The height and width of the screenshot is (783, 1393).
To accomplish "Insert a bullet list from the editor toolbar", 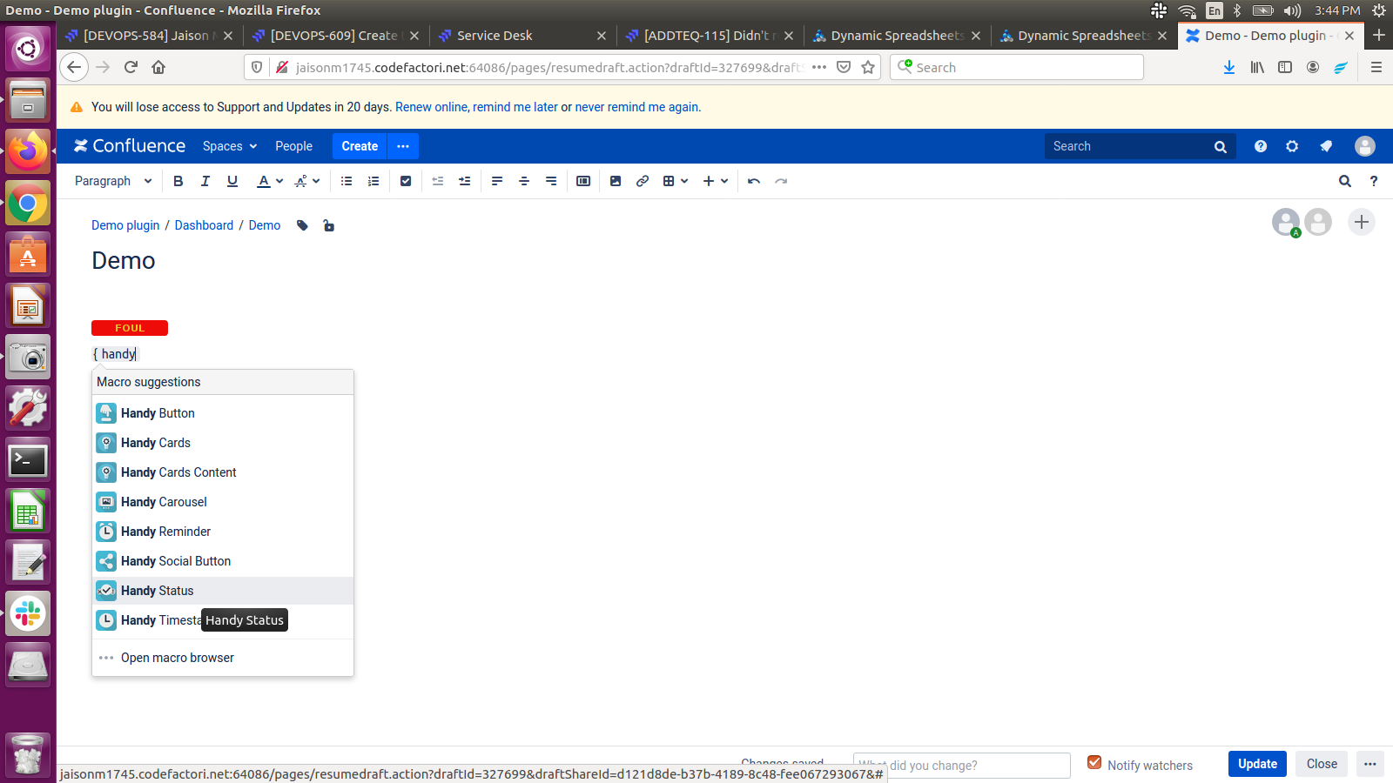I will click(x=347, y=181).
